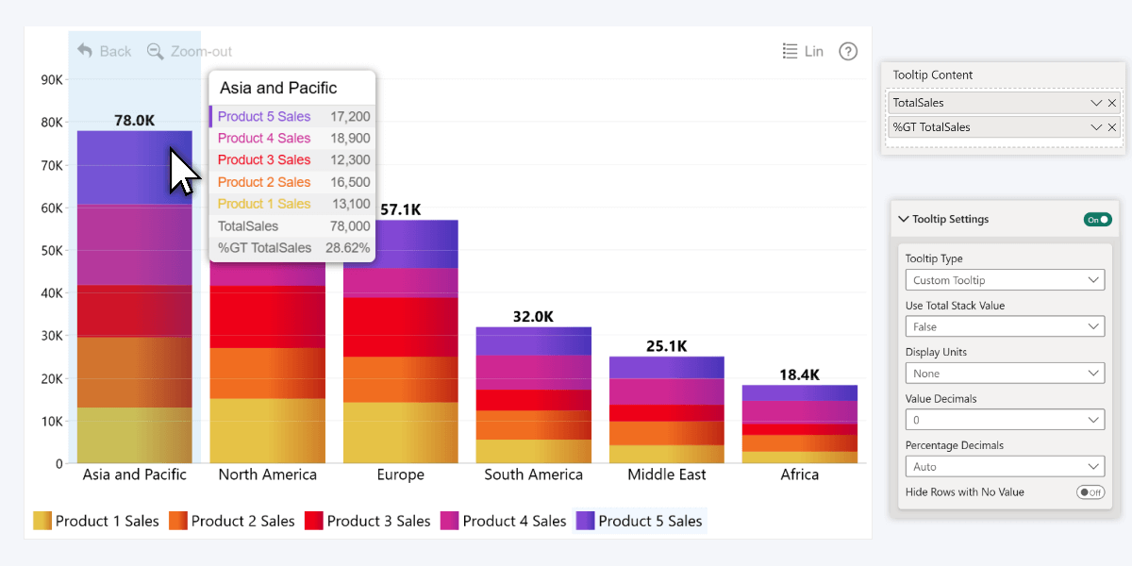This screenshot has width=1132, height=566.
Task: Click the Product 1 Sales legend color marker
Action: [42, 521]
